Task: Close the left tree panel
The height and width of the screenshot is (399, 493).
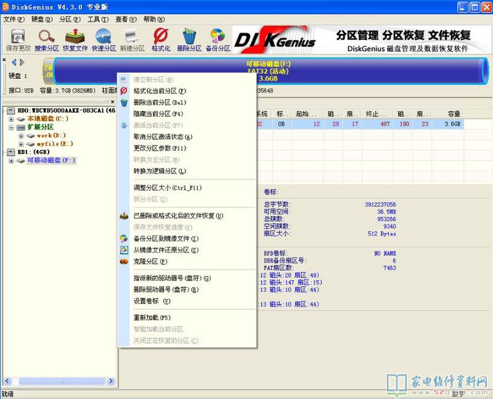Action: (x=113, y=102)
